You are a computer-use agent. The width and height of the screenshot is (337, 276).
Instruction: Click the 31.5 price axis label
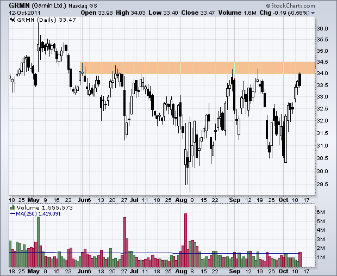coord(322,133)
